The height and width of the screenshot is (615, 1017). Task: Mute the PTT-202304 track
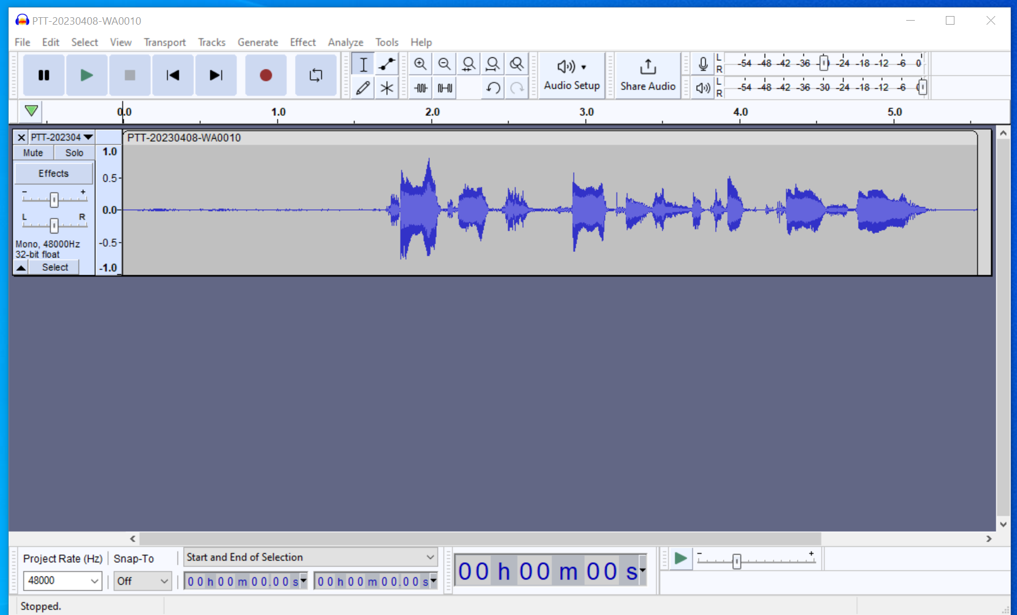tap(33, 153)
